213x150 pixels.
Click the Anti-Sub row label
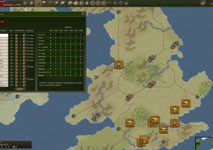pyautogui.click(x=42, y=63)
